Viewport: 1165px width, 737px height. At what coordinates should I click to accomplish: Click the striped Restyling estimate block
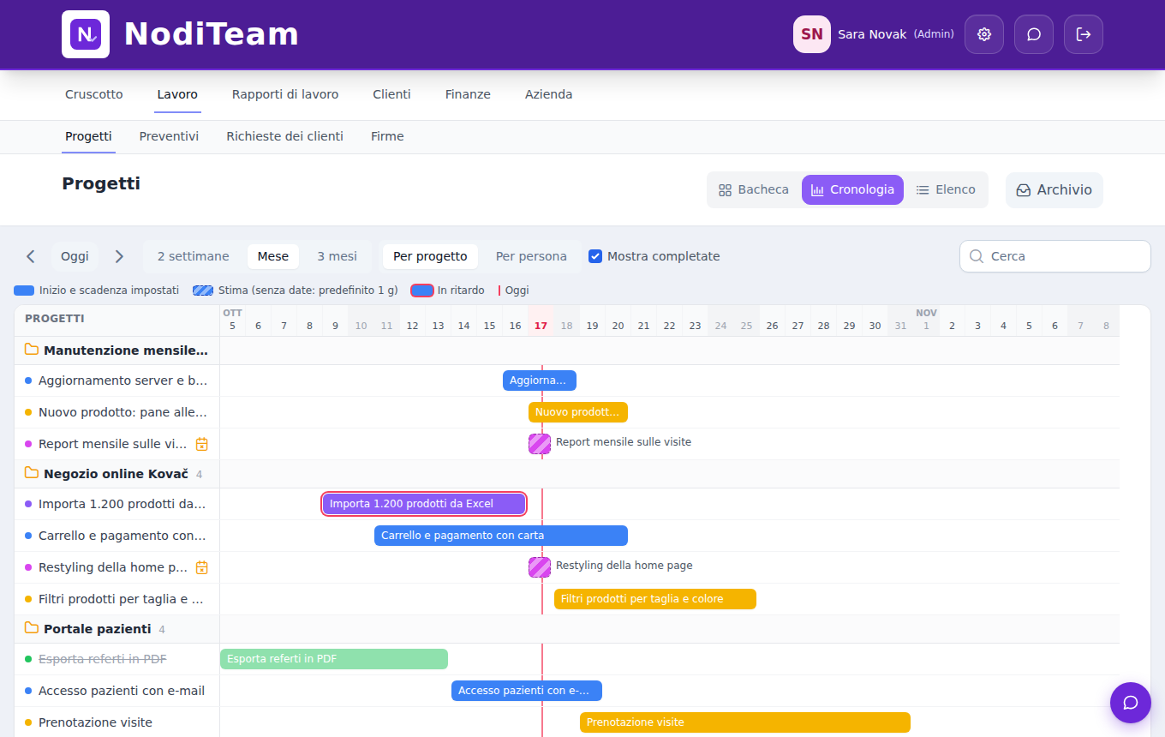[540, 567]
